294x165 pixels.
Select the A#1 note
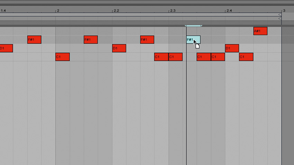pos(260,31)
